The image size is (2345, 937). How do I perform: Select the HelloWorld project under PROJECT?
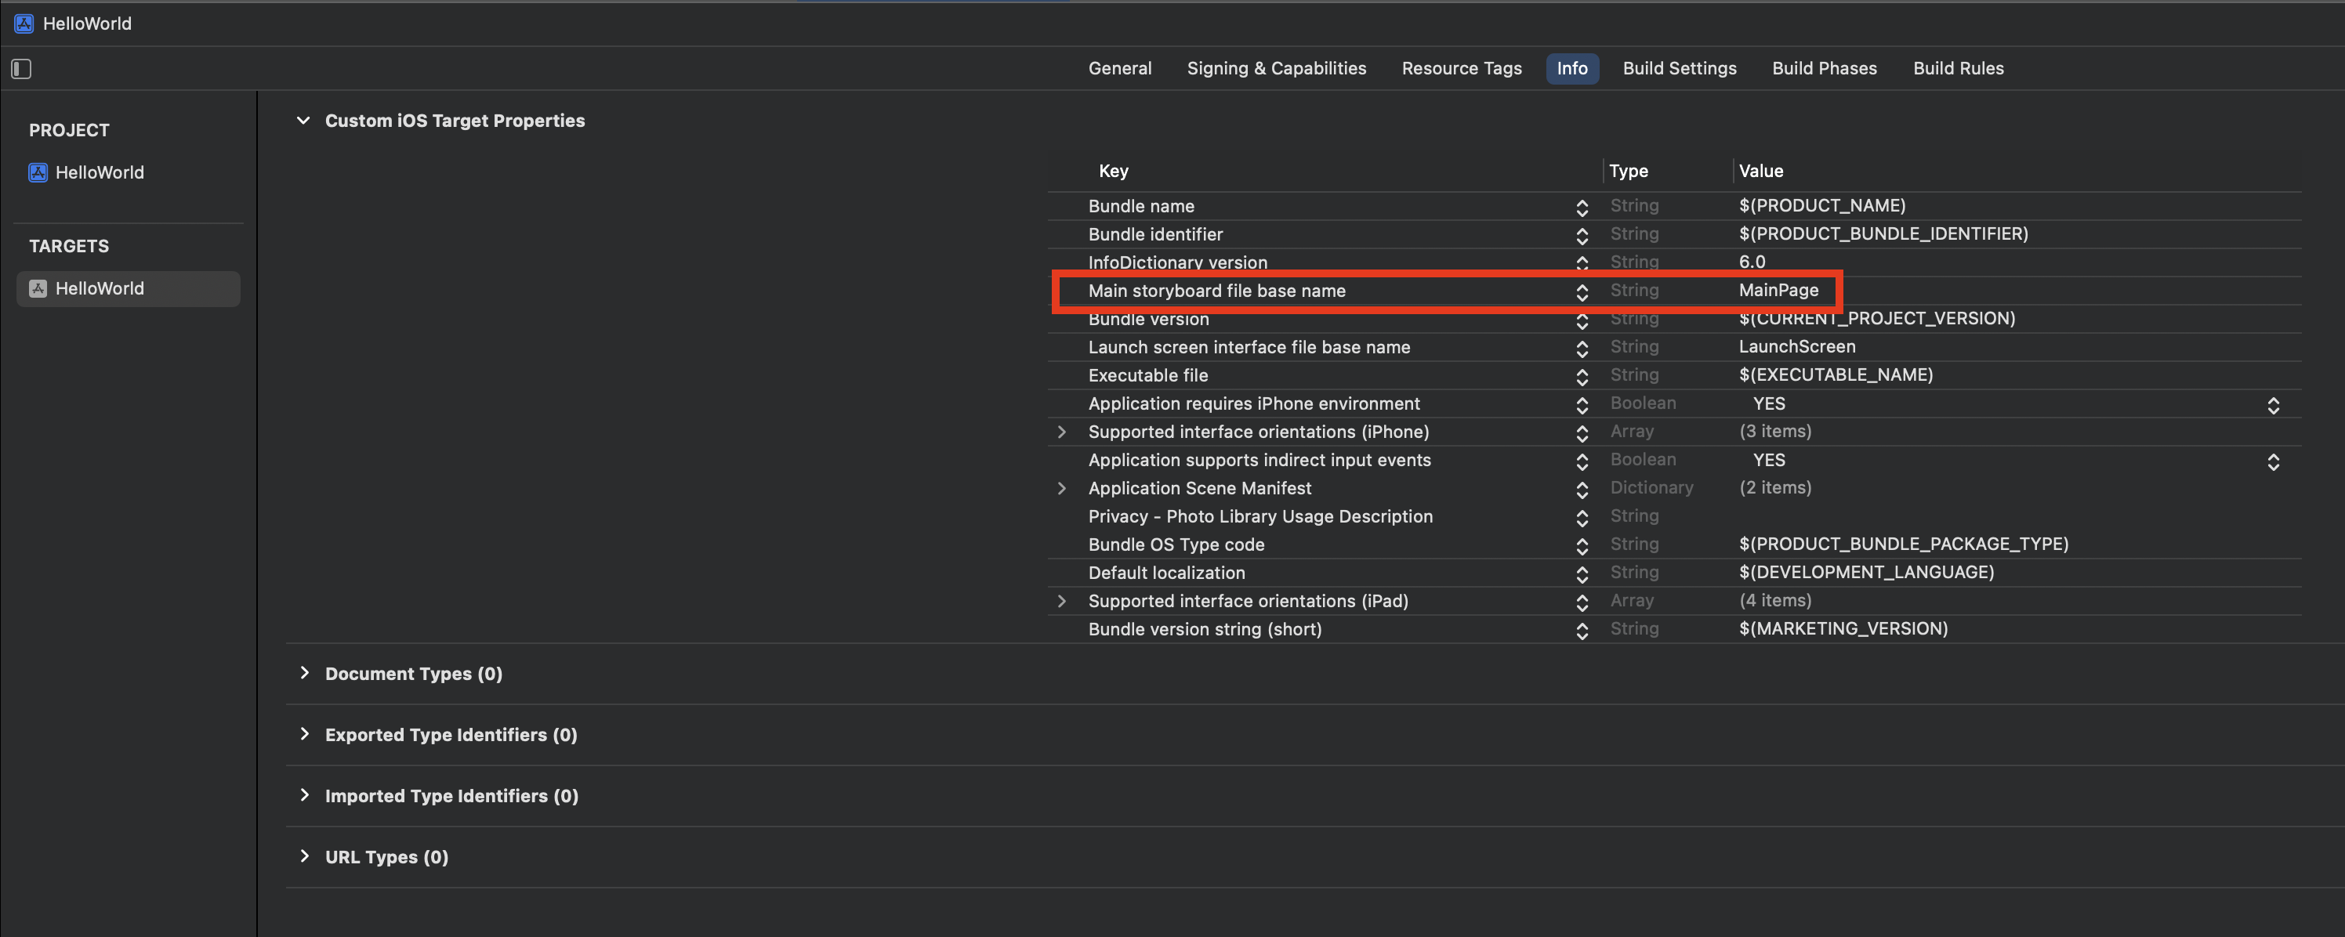pyautogui.click(x=98, y=173)
